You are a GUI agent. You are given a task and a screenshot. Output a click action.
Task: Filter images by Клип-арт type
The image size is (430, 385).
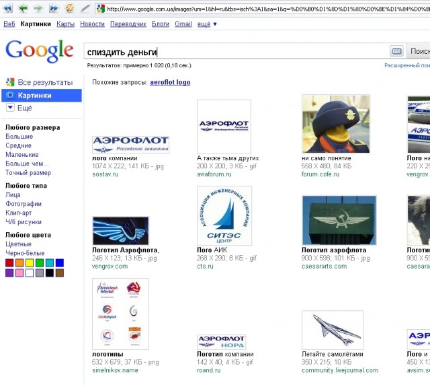tap(19, 213)
